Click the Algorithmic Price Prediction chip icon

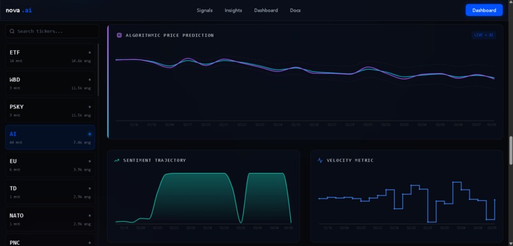tap(120, 36)
